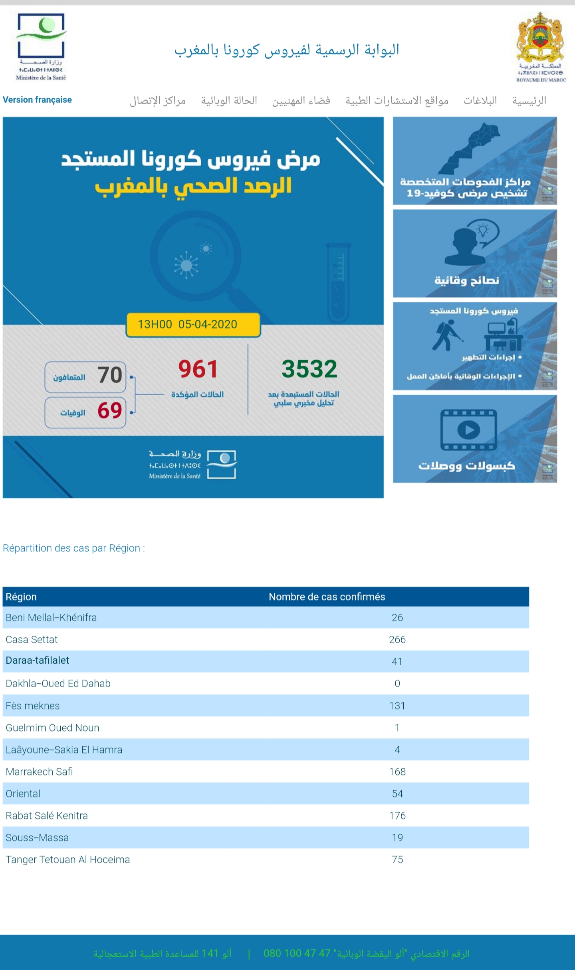Open the البلاغات menu item
The height and width of the screenshot is (970, 575).
coord(480,101)
